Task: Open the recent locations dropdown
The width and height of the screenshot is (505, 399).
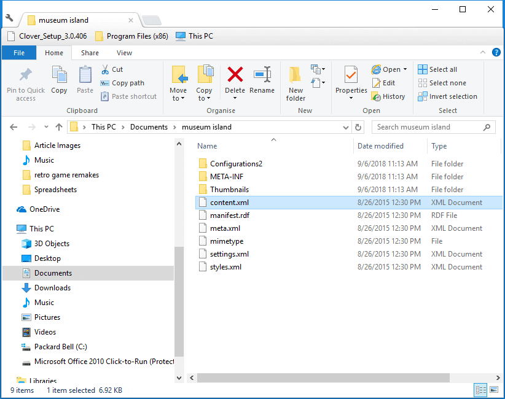Action: [x=46, y=127]
